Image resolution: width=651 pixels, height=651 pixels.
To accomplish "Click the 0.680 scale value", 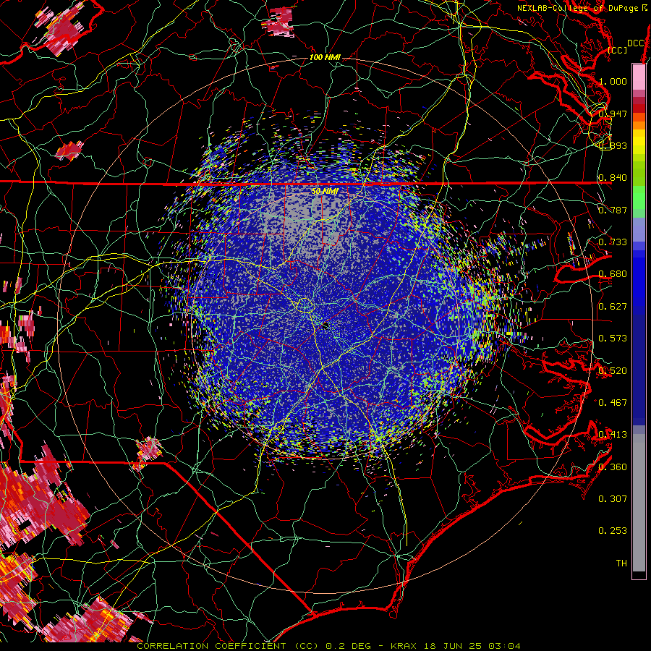I will point(613,273).
